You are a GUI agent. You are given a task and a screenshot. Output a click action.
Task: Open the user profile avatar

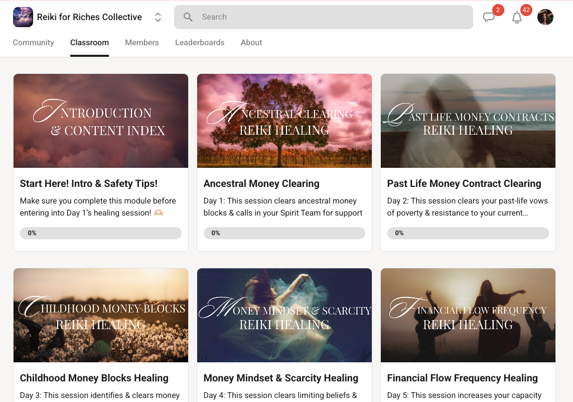(545, 17)
